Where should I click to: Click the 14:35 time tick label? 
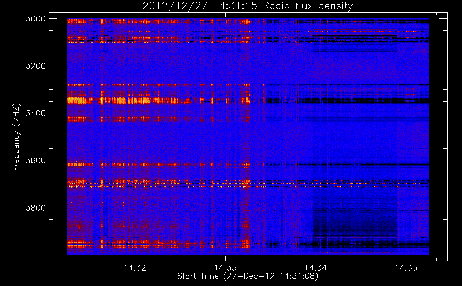[x=406, y=268]
